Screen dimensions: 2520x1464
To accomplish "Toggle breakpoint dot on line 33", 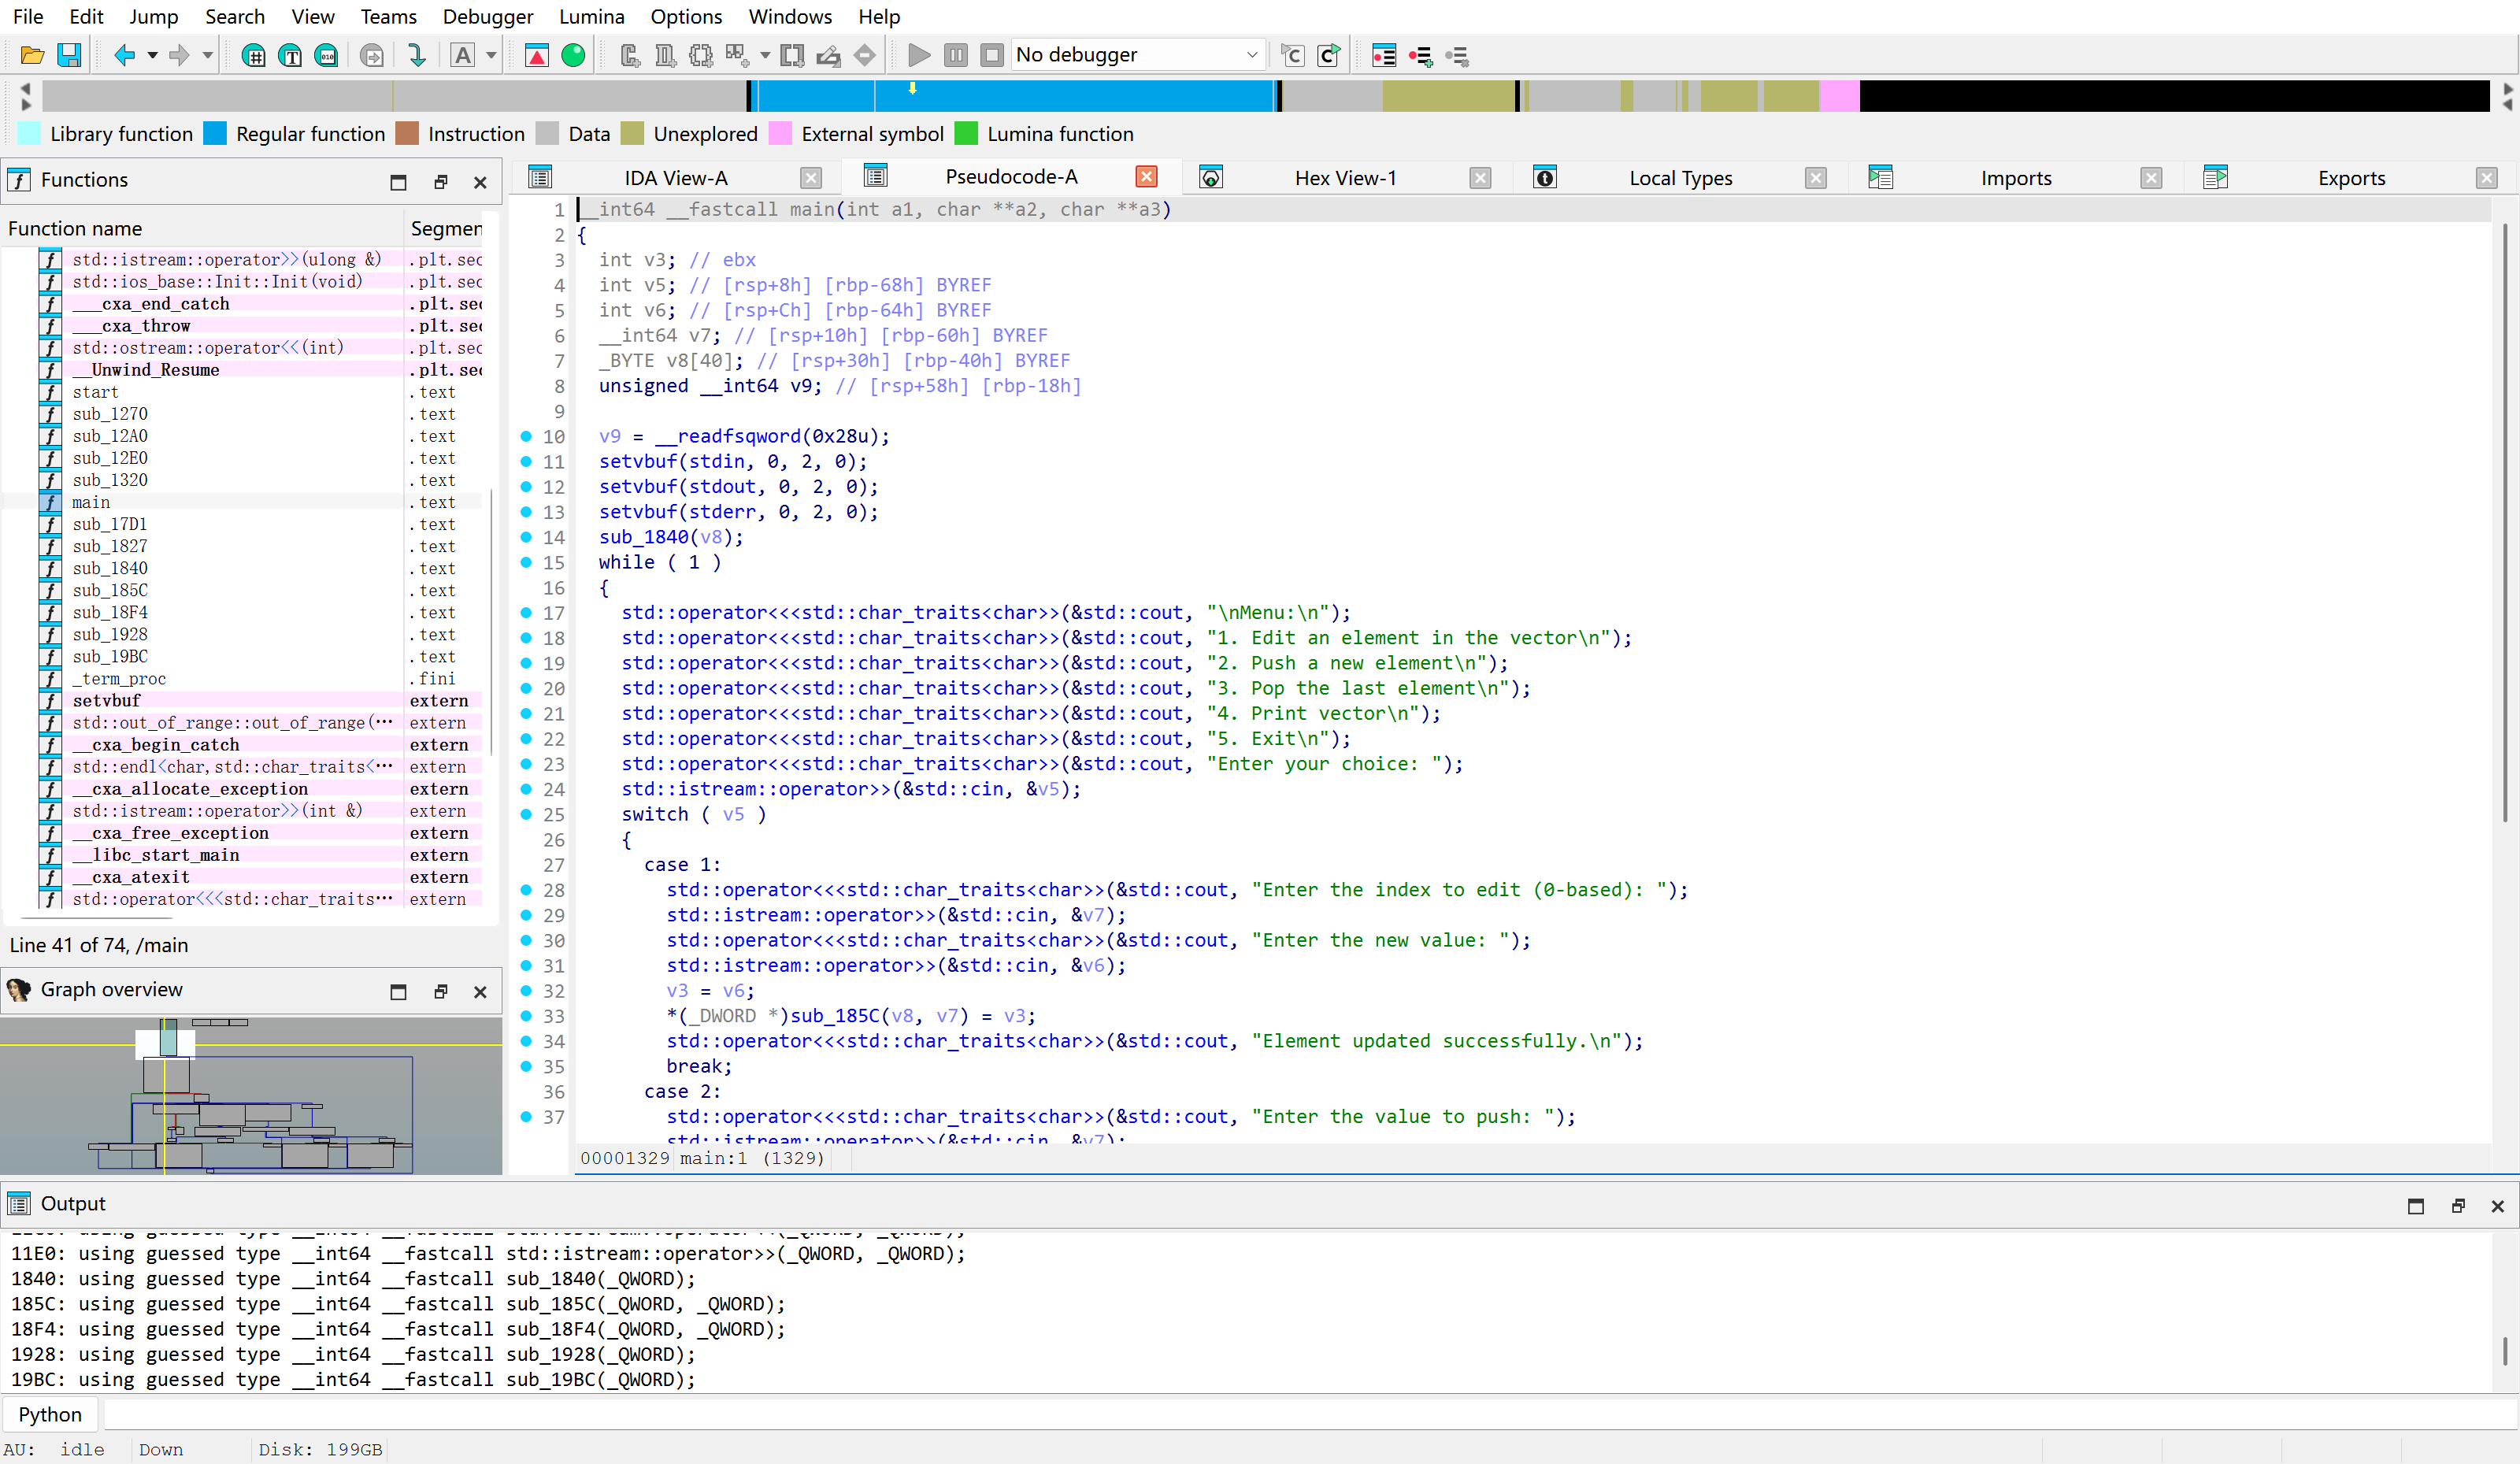I will pos(526,1016).
